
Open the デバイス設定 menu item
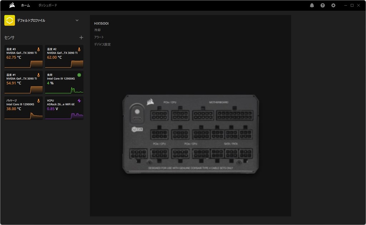point(103,44)
